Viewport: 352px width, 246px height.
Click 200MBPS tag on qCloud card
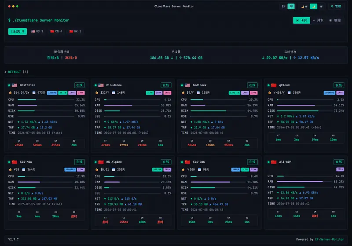pos(329,93)
